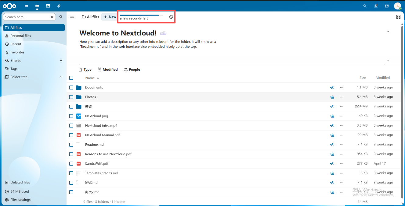The image size is (405, 206).
Task: Open actions menu for Readme.md
Action: [x=342, y=145]
